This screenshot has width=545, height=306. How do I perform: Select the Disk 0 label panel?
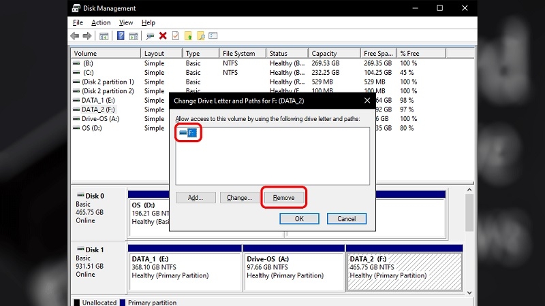click(x=99, y=214)
